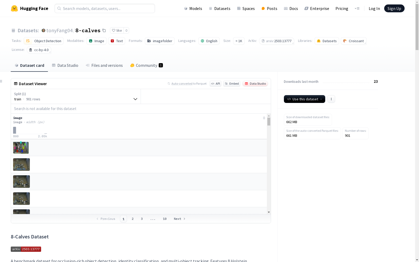
Task: Expand the Split train dropdown
Action: [x=76, y=96]
